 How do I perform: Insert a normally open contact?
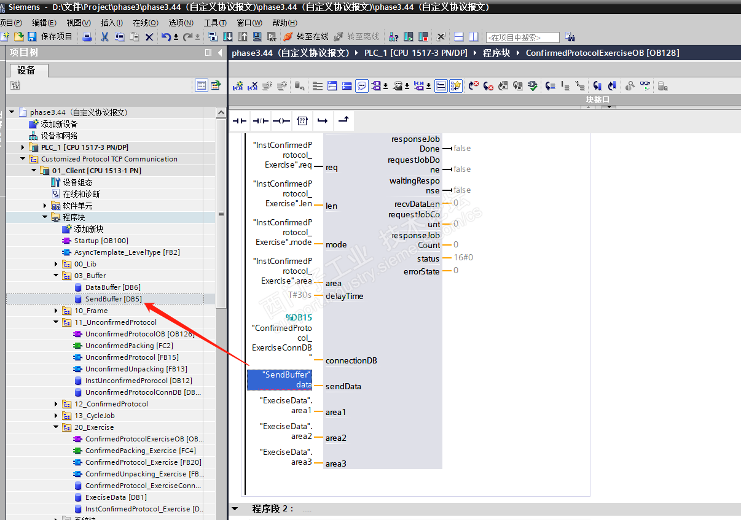pos(239,122)
